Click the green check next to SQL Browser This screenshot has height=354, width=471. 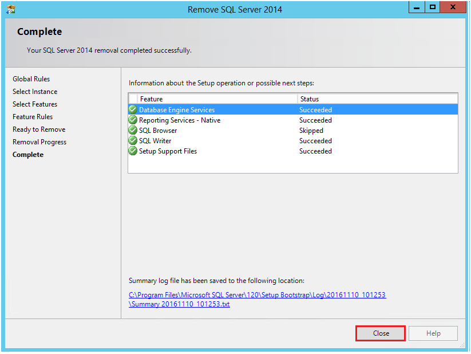[133, 130]
